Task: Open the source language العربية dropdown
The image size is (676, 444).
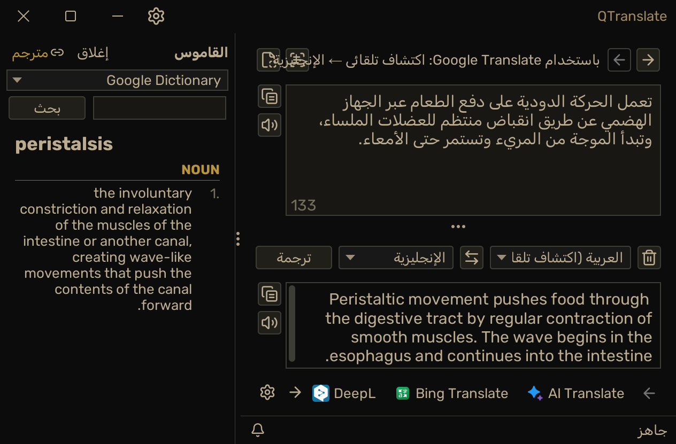Action: 560,258
